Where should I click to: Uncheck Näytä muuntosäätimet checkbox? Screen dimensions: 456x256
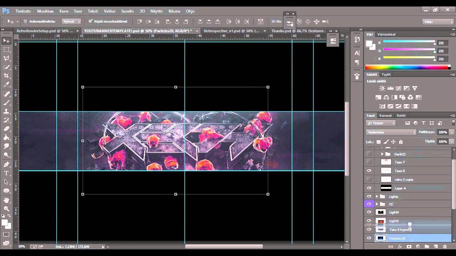click(90, 21)
